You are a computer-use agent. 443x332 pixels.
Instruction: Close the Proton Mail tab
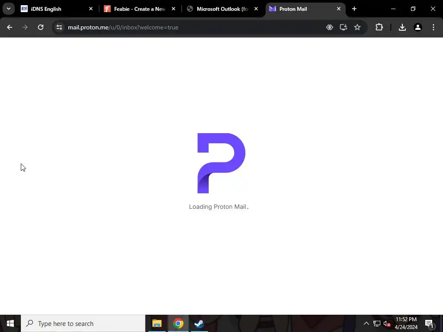[x=338, y=9]
